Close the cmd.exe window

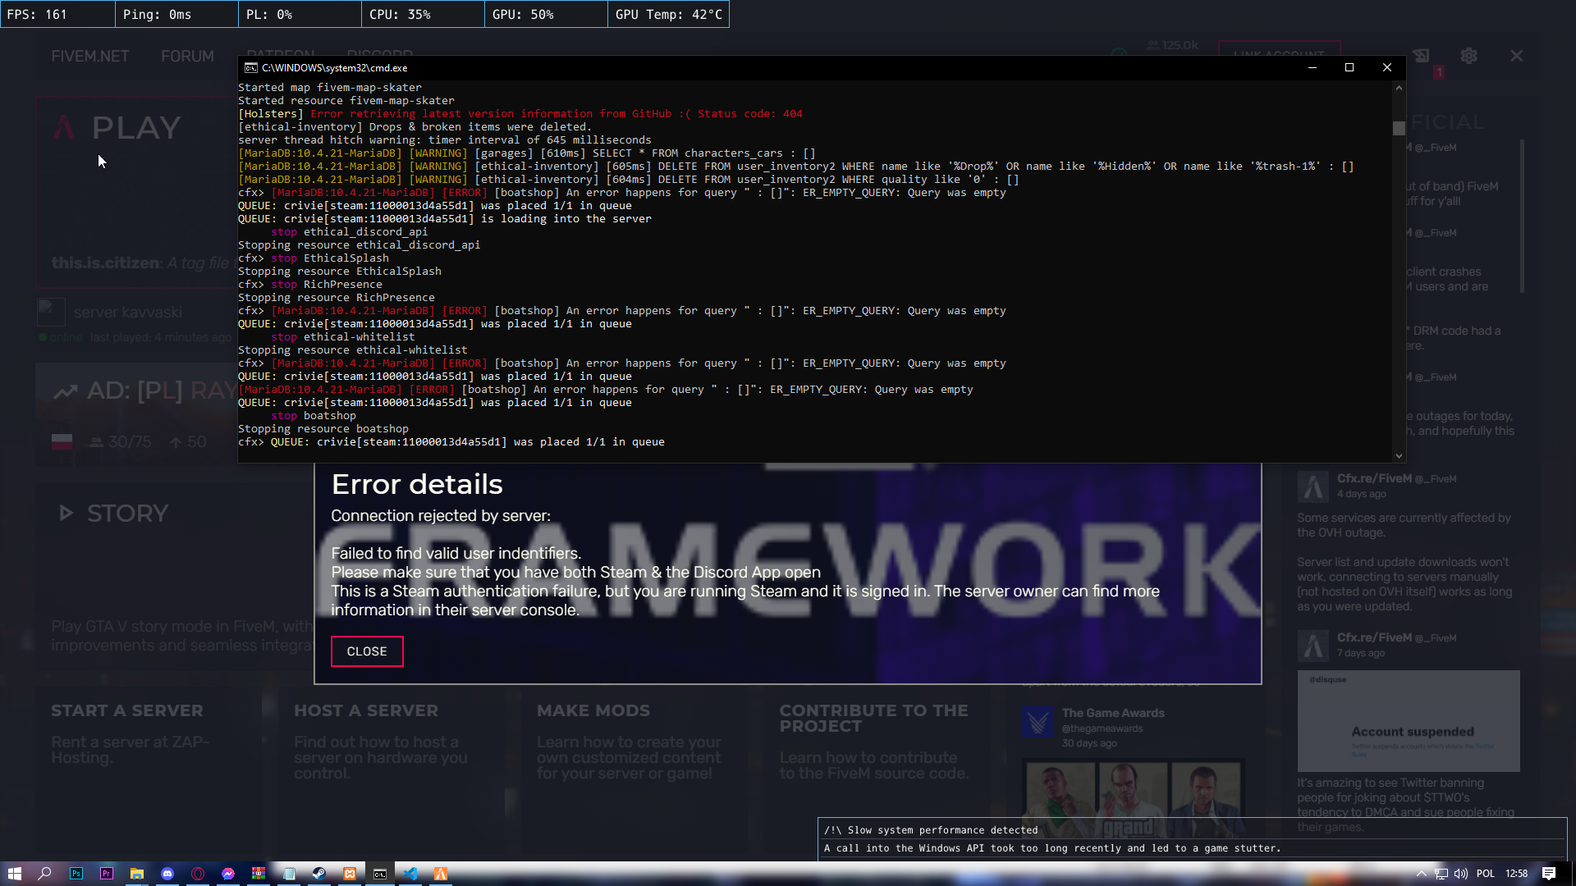click(x=1387, y=68)
